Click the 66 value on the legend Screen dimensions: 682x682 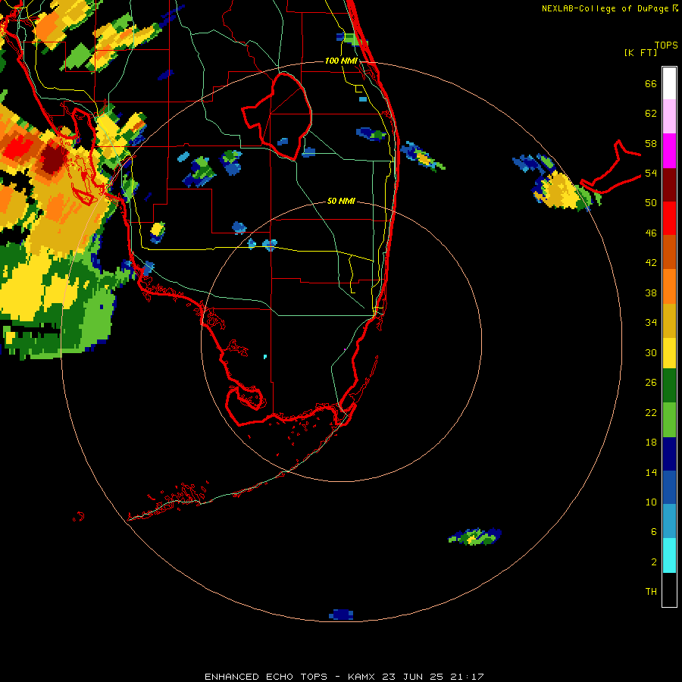(x=651, y=83)
